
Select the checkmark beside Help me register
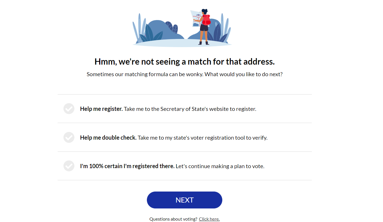[69, 109]
